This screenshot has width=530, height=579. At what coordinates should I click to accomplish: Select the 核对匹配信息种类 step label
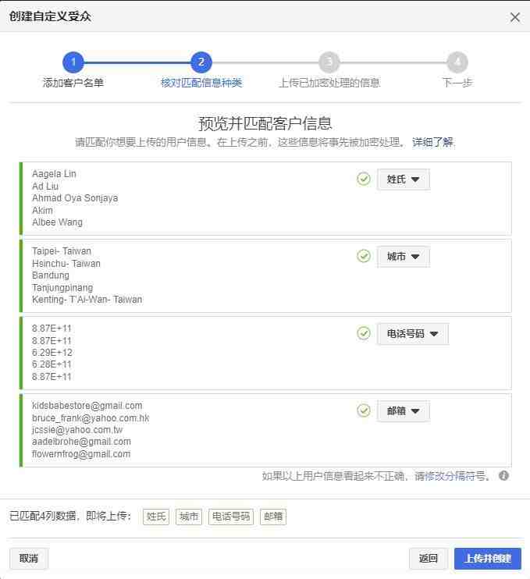point(201,83)
